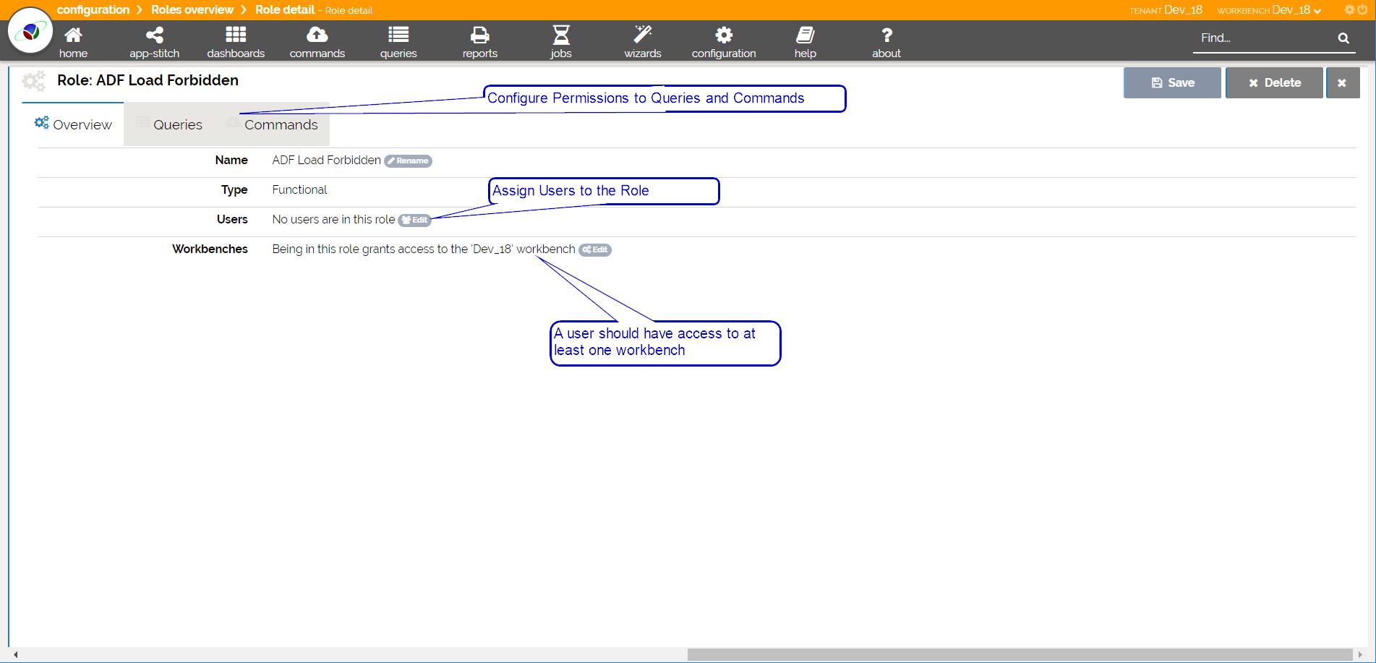The image size is (1376, 663).
Task: Open the home navigation icon
Action: [x=73, y=35]
